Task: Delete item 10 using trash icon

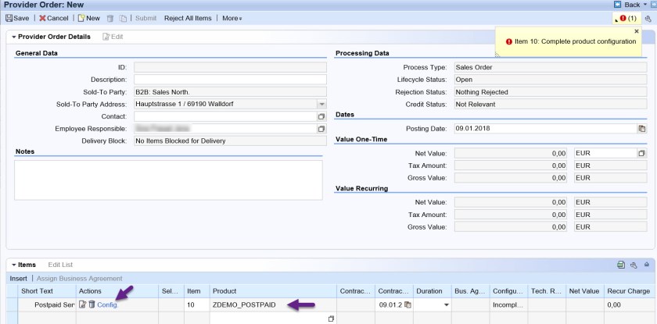Action: click(92, 304)
